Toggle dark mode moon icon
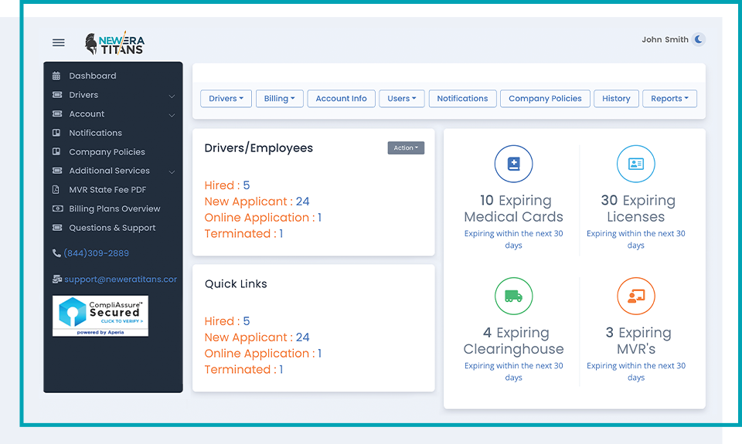742x444 pixels. click(x=699, y=39)
